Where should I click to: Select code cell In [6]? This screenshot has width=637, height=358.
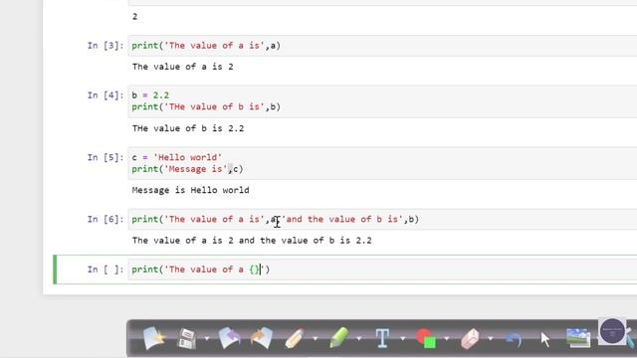[x=382, y=219]
